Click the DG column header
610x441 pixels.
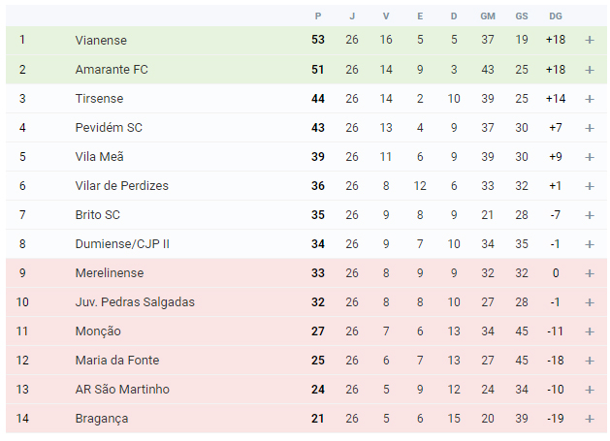click(x=556, y=16)
